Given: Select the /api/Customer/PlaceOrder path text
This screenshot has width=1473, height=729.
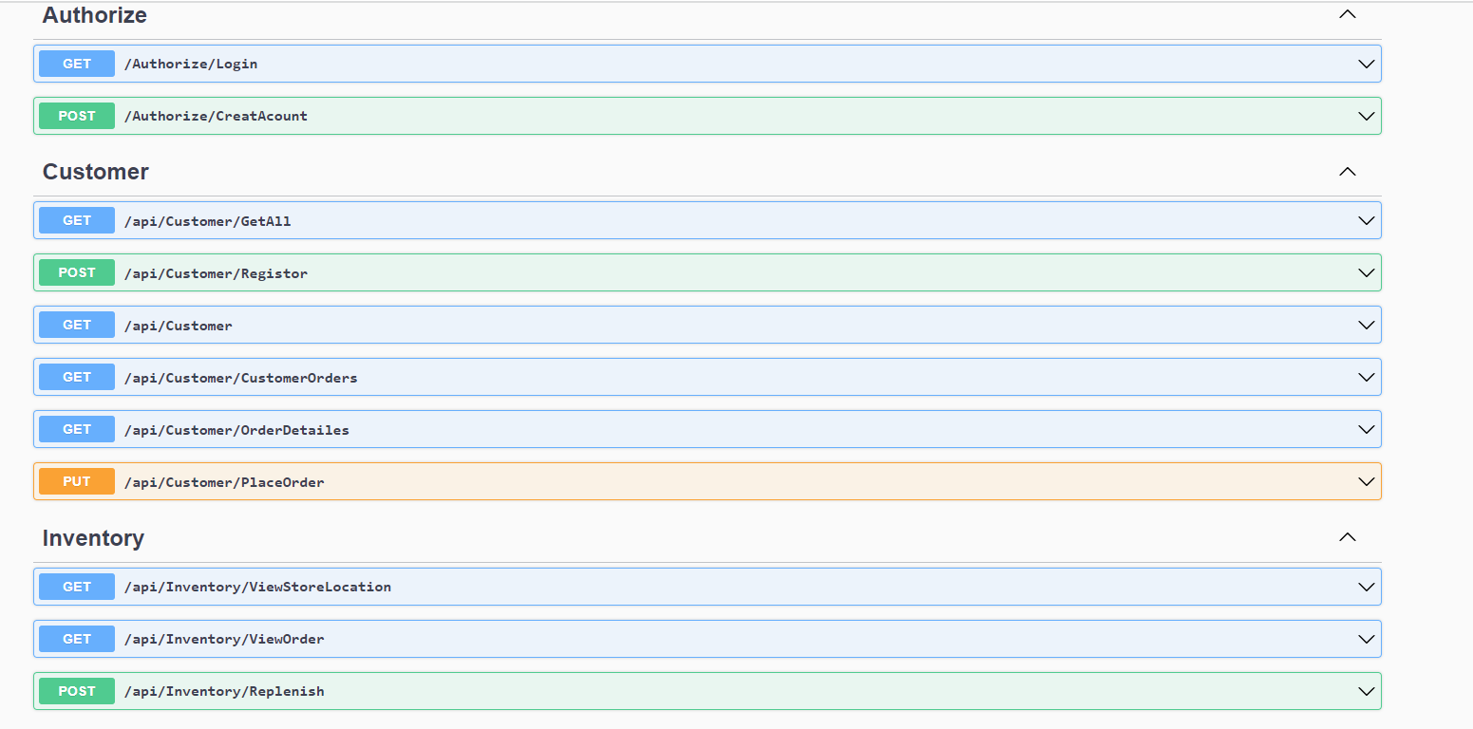Looking at the screenshot, I should [224, 482].
